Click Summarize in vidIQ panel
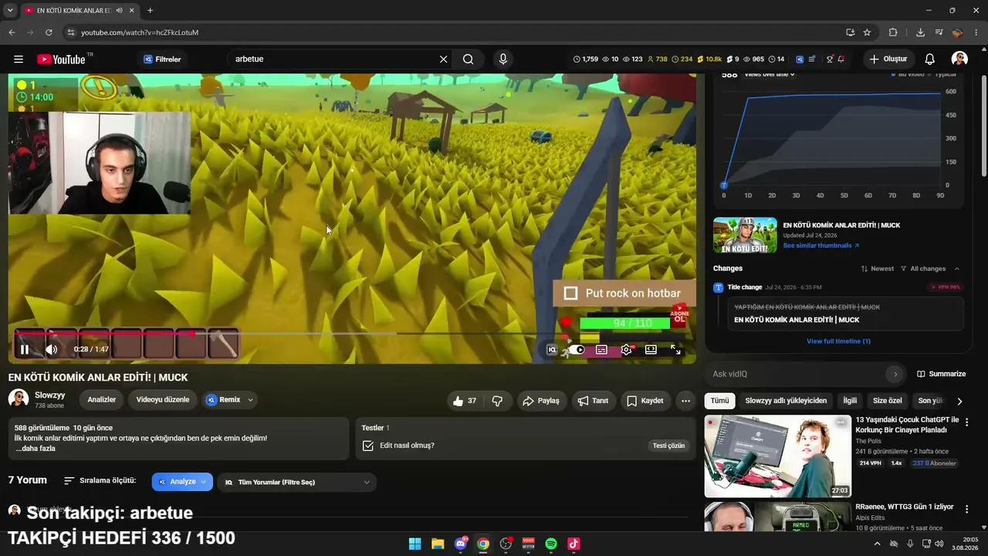Viewport: 988px width, 556px height. (x=941, y=374)
